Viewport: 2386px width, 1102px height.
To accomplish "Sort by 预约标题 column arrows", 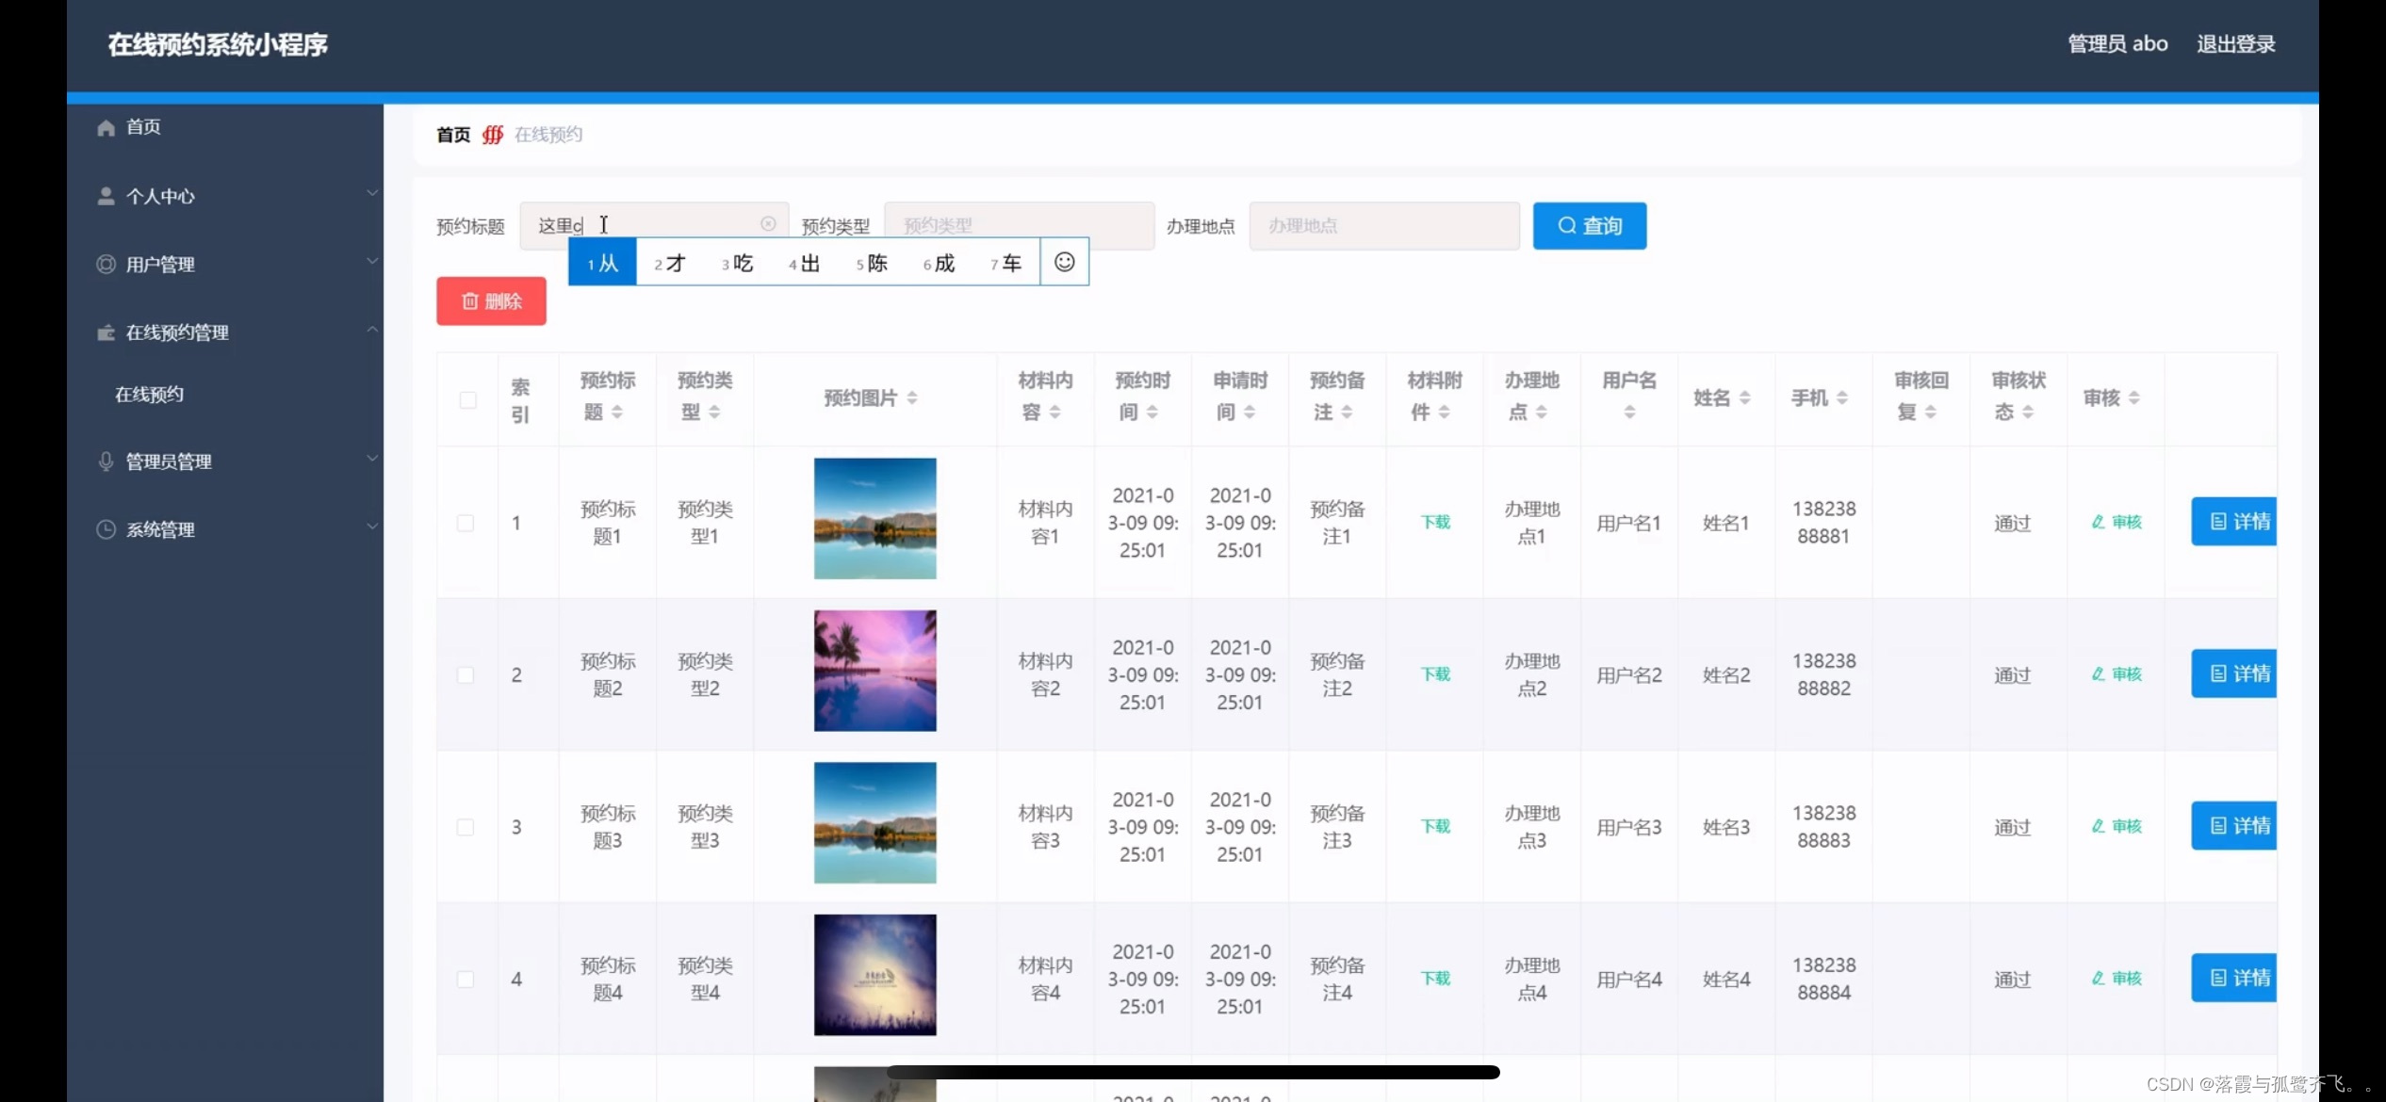I will pos(617,412).
